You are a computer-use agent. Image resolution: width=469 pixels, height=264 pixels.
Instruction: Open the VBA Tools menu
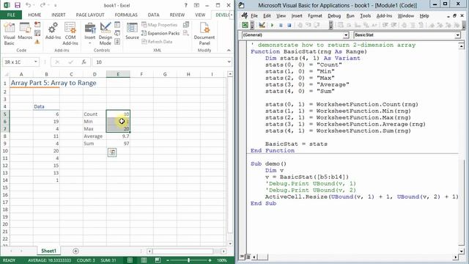(365, 16)
